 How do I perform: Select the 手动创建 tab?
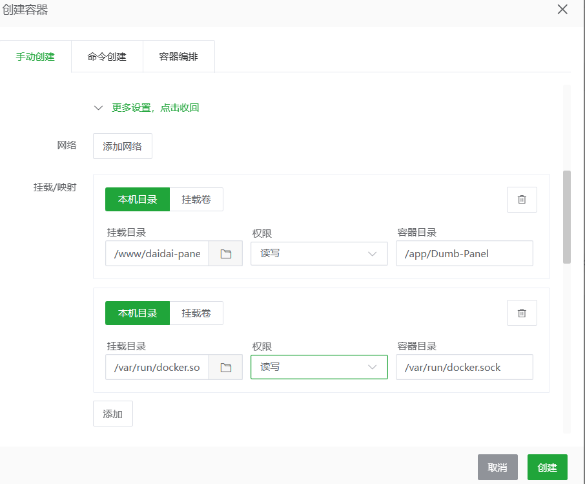pos(36,57)
